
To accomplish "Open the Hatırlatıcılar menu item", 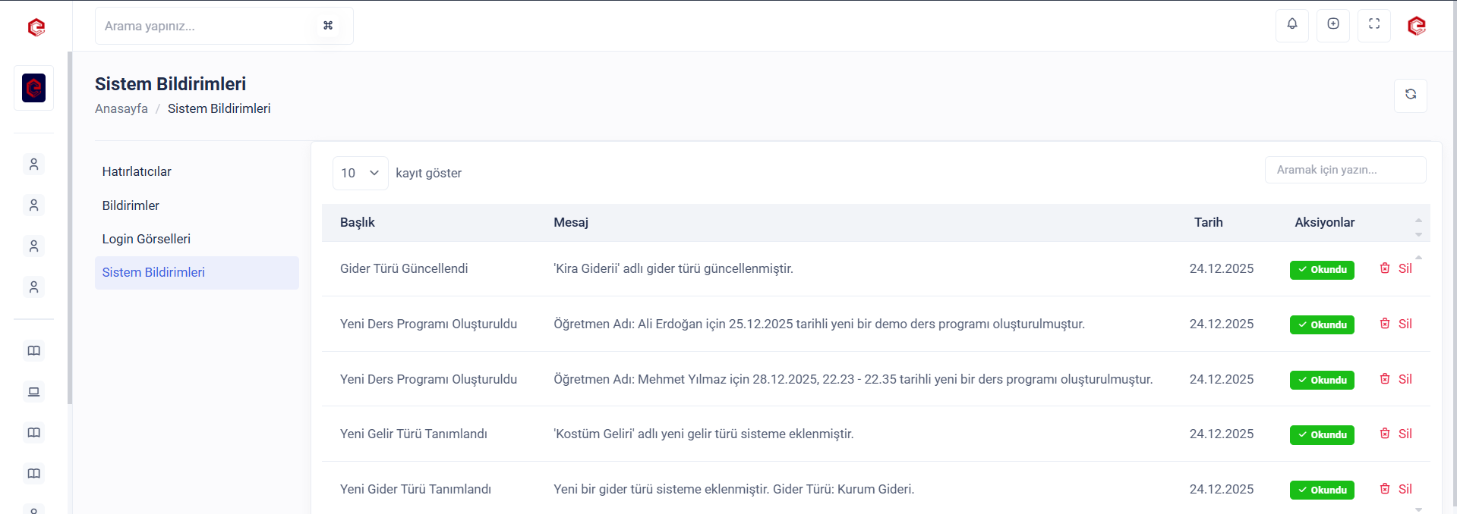I will pos(137,172).
